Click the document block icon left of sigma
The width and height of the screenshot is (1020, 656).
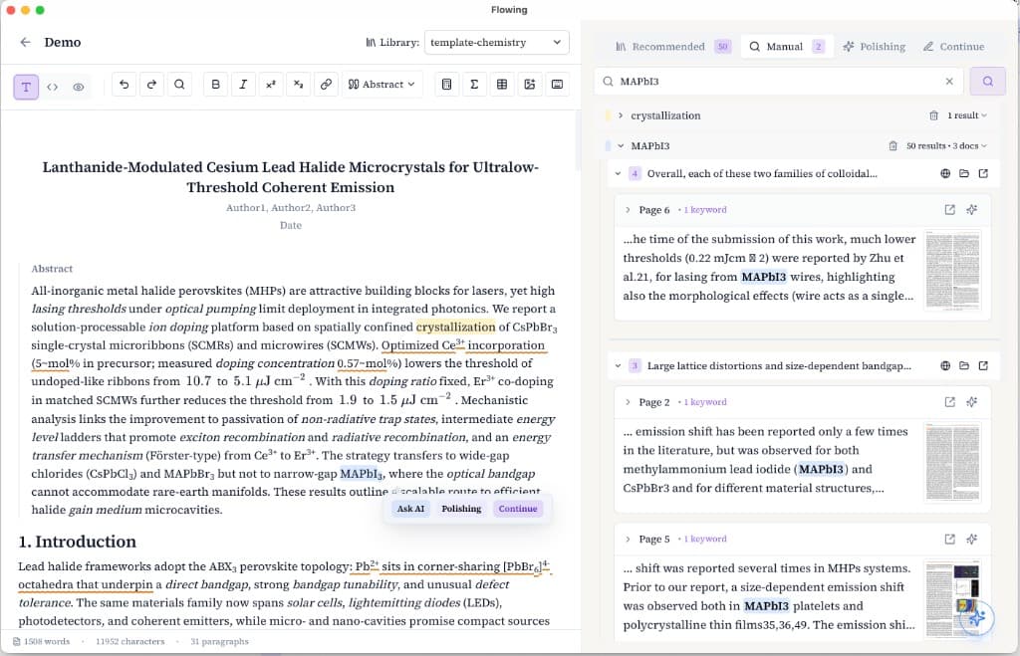(447, 84)
